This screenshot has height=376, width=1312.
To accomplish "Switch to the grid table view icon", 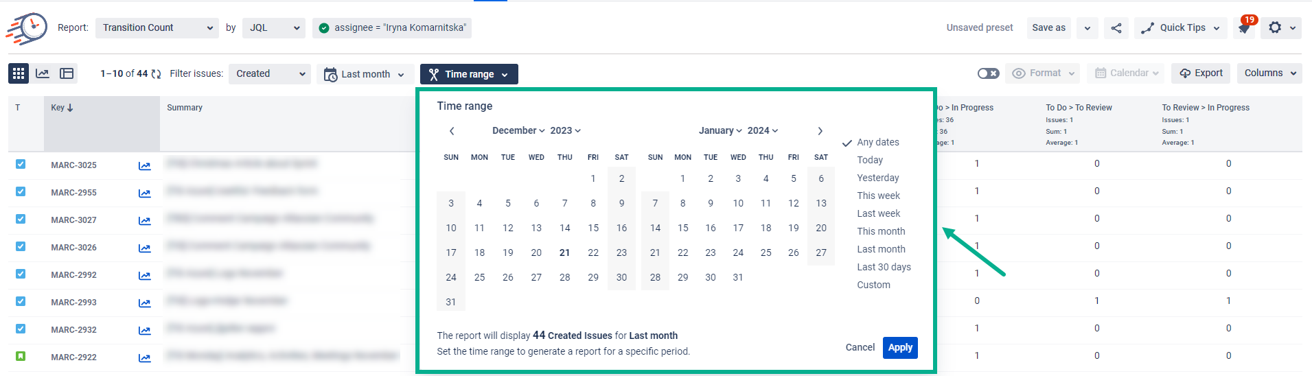I will [x=19, y=73].
